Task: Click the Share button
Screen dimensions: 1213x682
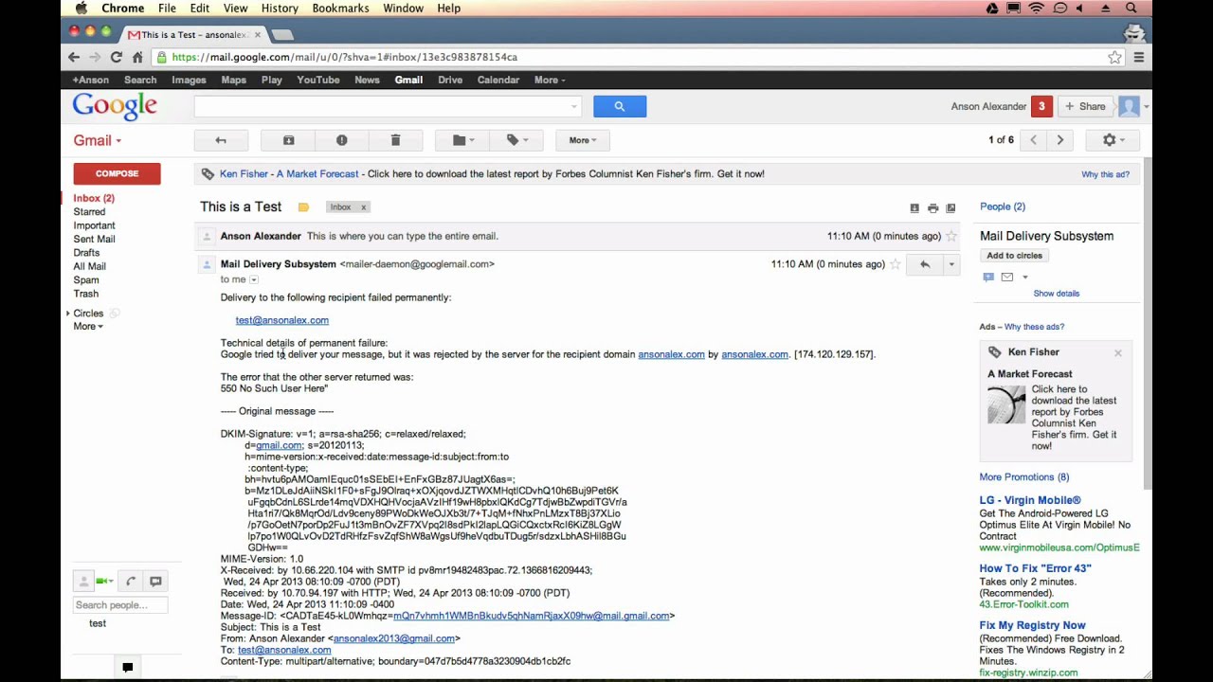Action: tap(1085, 106)
